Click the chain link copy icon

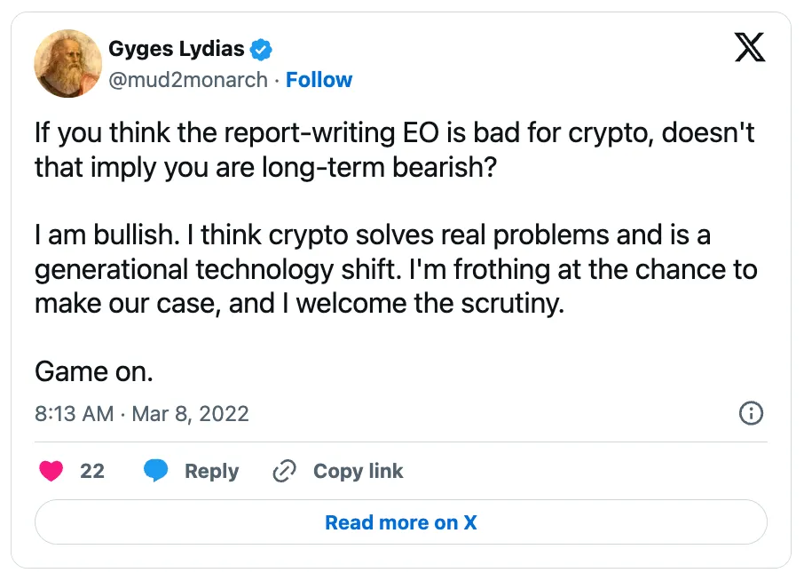pos(284,471)
